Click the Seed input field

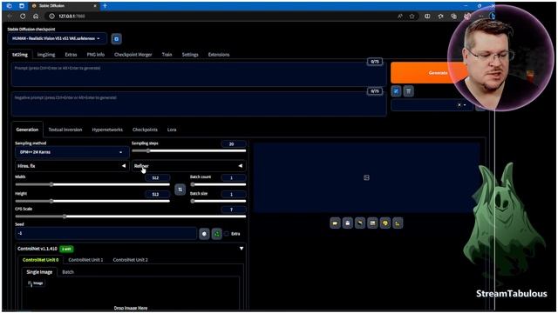(x=105, y=234)
